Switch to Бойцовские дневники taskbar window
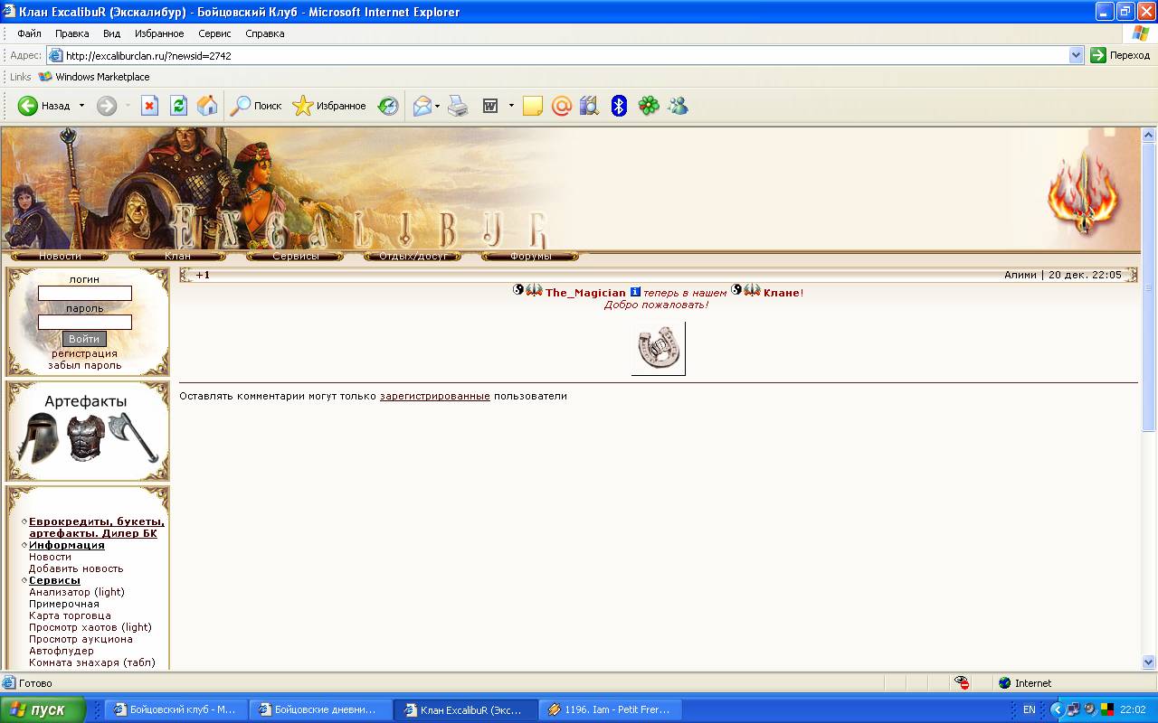1158x723 pixels. [320, 709]
